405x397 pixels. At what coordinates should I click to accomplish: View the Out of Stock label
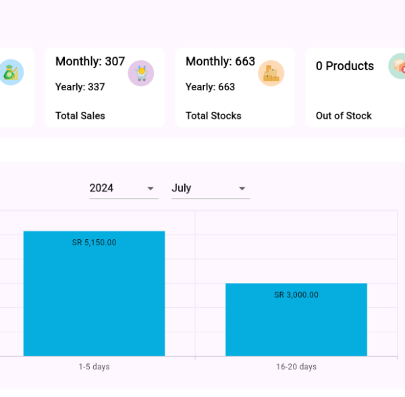(344, 116)
